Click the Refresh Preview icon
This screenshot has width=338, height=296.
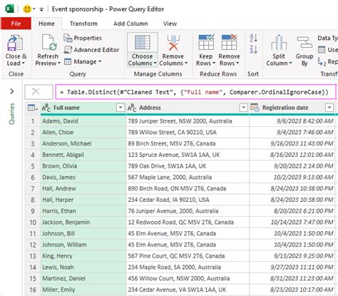pos(49,43)
